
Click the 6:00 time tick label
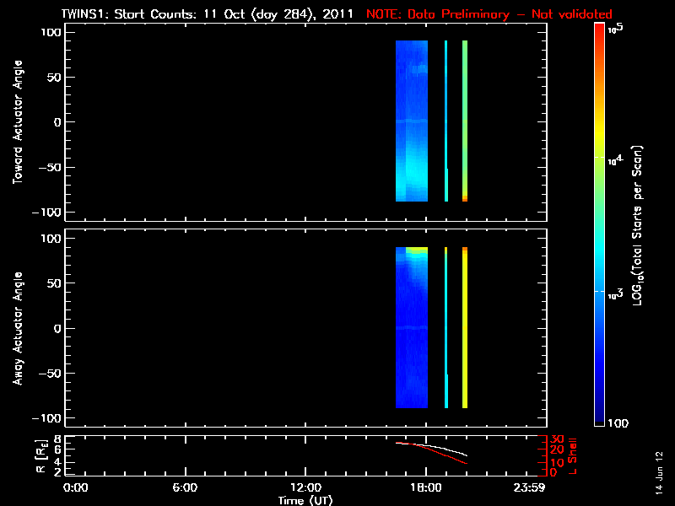tap(185, 487)
